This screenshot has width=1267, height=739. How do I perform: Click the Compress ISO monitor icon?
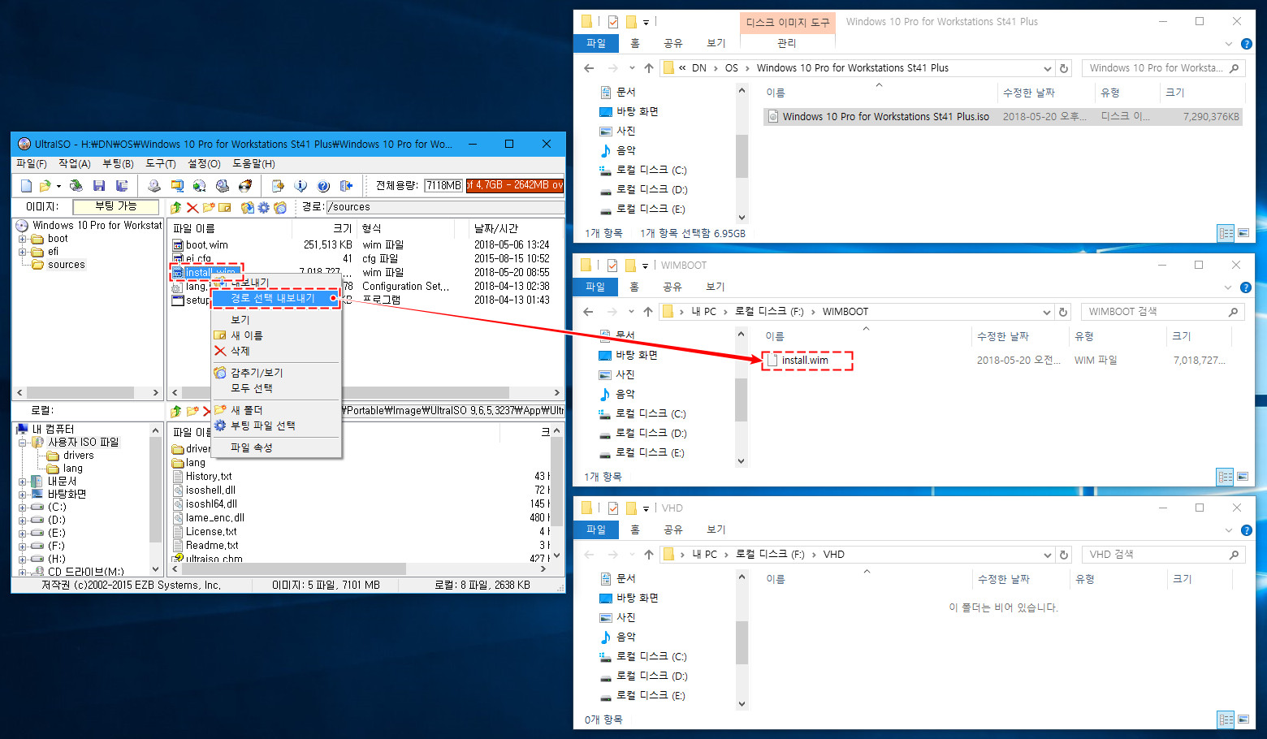[176, 186]
